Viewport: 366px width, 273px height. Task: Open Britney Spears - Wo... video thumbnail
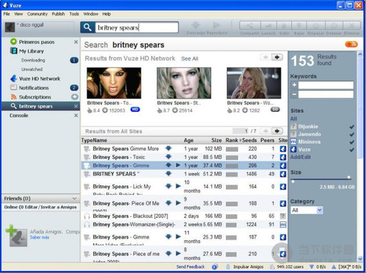tap(254, 83)
